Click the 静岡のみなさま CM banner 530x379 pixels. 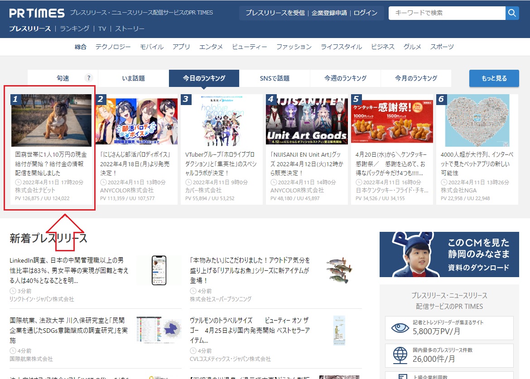click(x=449, y=254)
